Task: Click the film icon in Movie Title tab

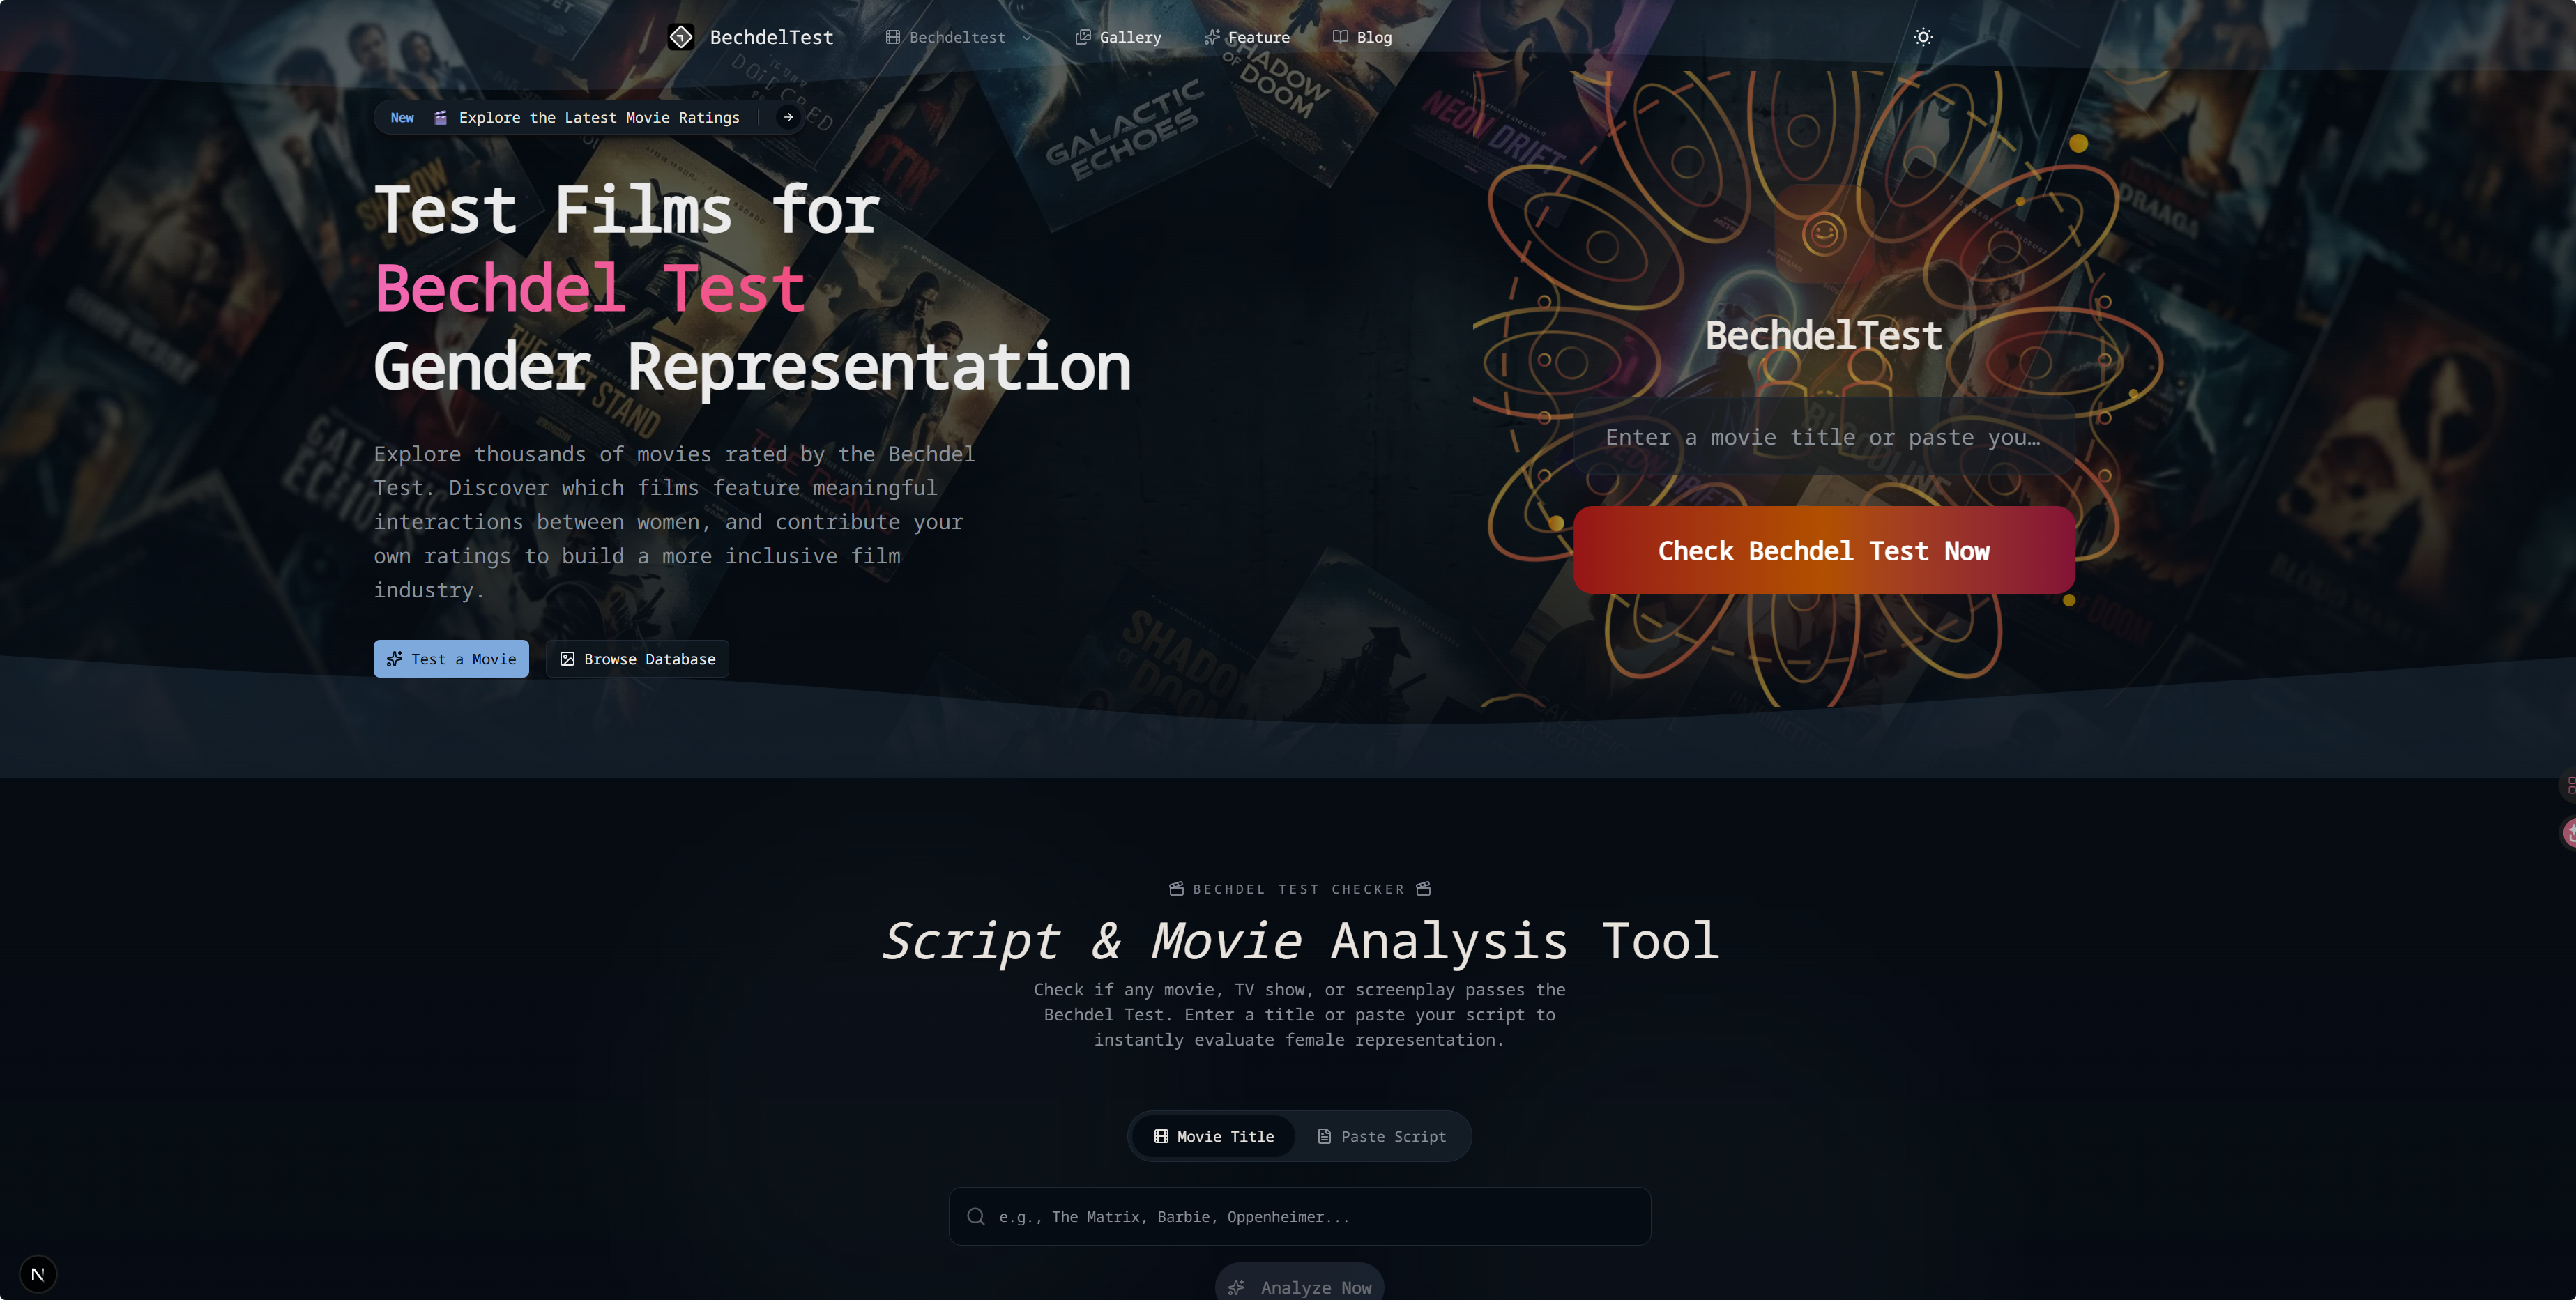Action: click(x=1160, y=1136)
